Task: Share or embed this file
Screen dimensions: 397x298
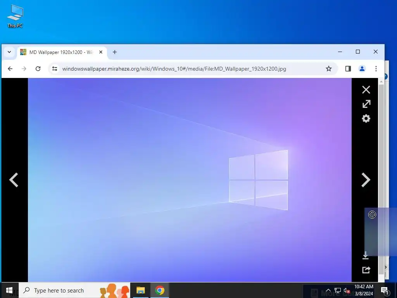Action: coord(366,270)
